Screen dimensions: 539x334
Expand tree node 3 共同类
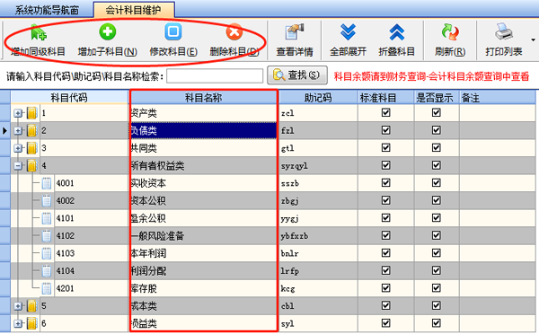click(18, 148)
